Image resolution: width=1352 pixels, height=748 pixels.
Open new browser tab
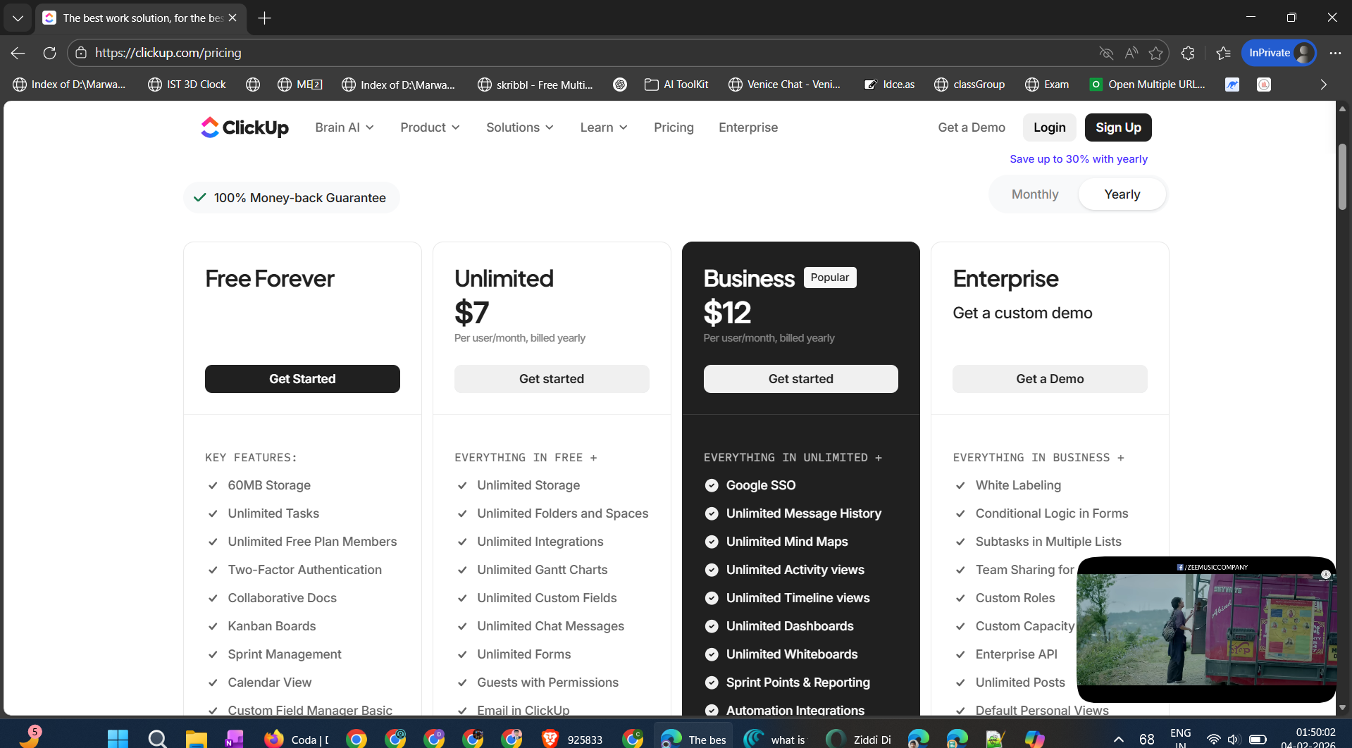(265, 18)
